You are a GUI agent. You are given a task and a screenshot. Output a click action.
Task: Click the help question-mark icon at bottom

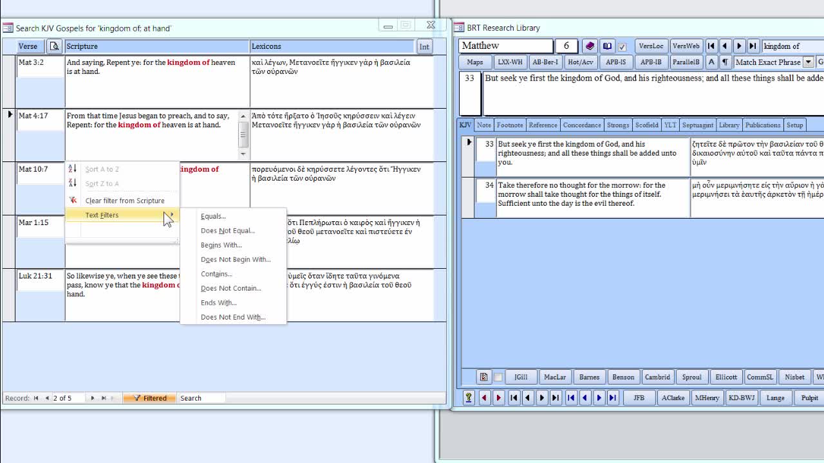click(x=469, y=398)
